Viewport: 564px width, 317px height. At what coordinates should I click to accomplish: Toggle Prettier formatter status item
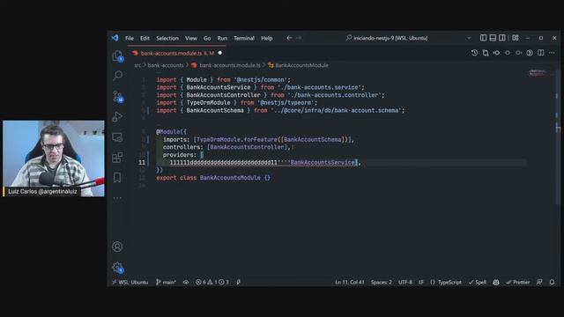point(517,282)
